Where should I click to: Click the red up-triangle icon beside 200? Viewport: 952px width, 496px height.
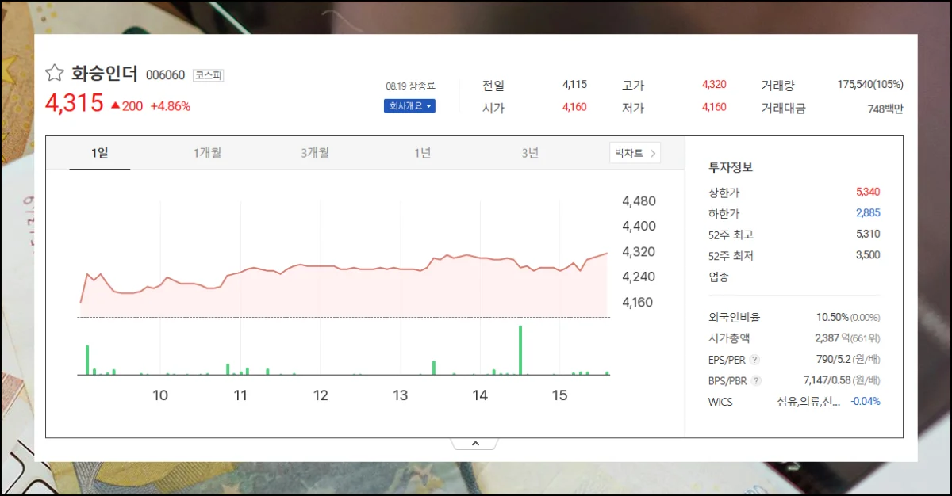115,105
